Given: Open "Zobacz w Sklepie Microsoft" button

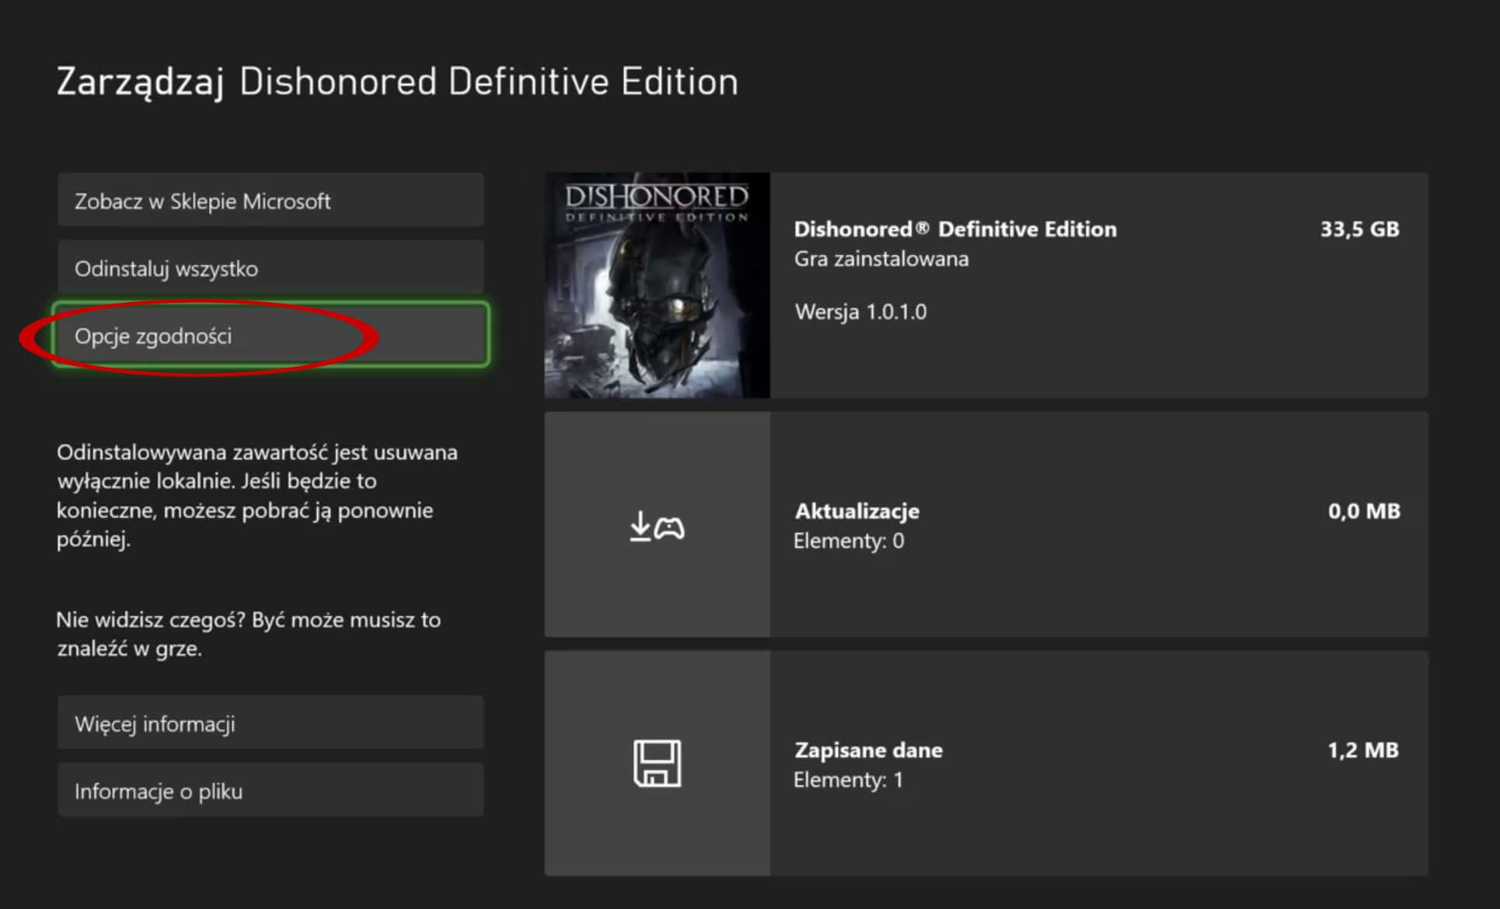Looking at the screenshot, I should tap(270, 200).
